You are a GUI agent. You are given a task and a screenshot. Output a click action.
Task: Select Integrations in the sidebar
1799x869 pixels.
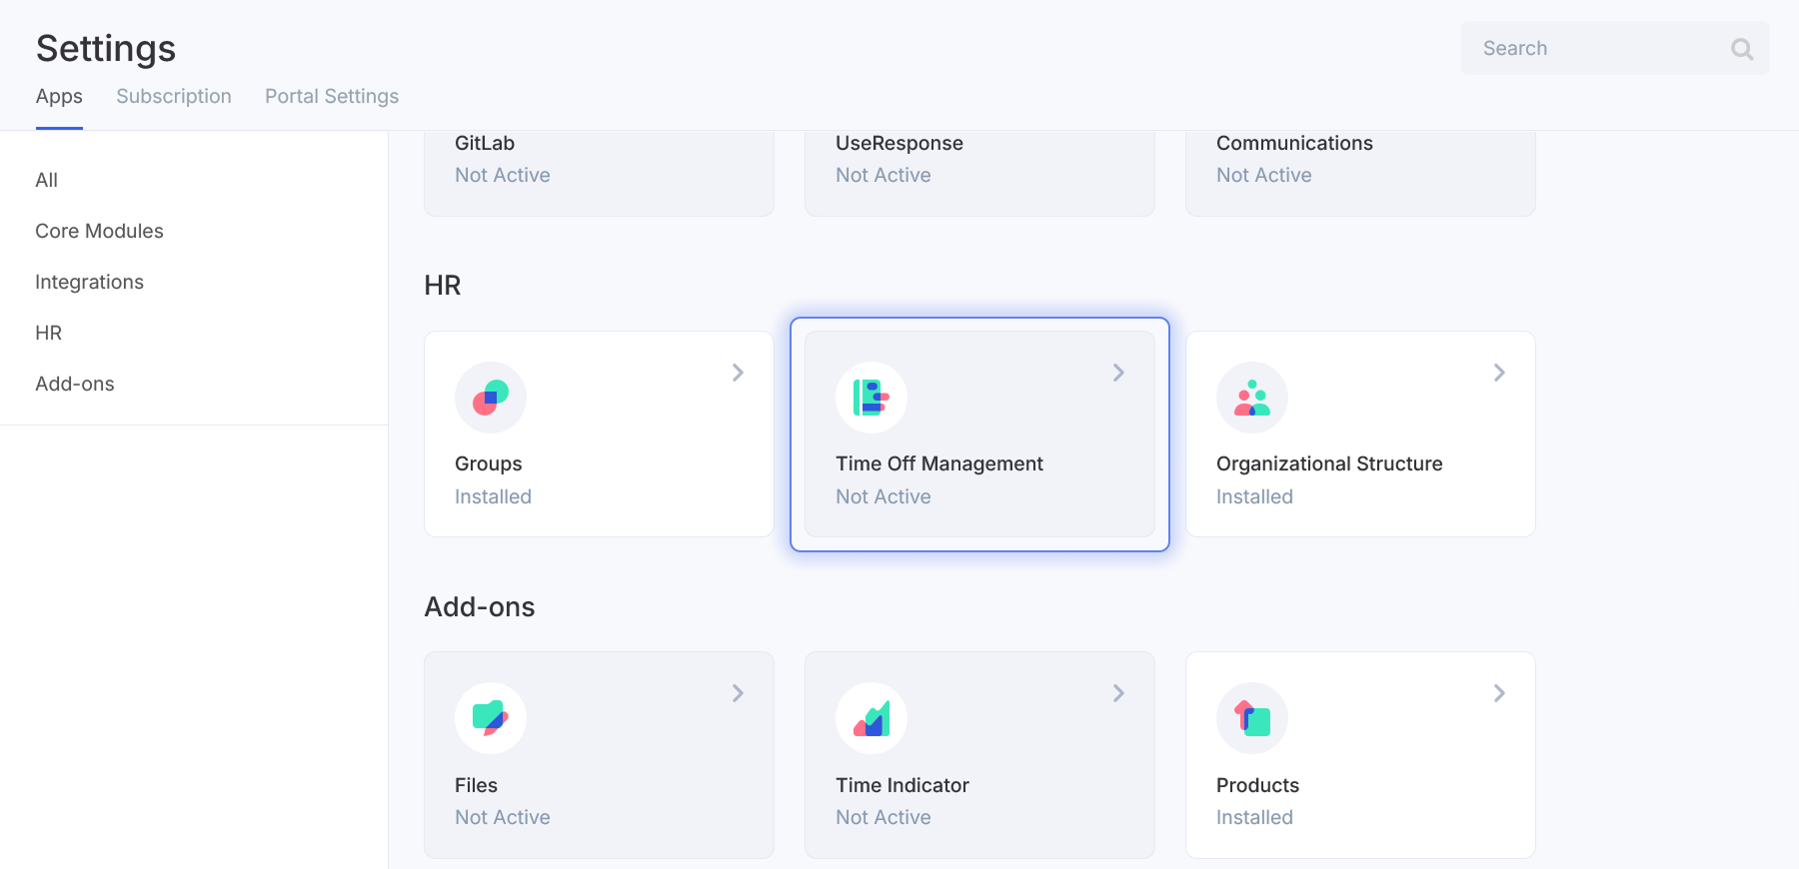tap(89, 282)
